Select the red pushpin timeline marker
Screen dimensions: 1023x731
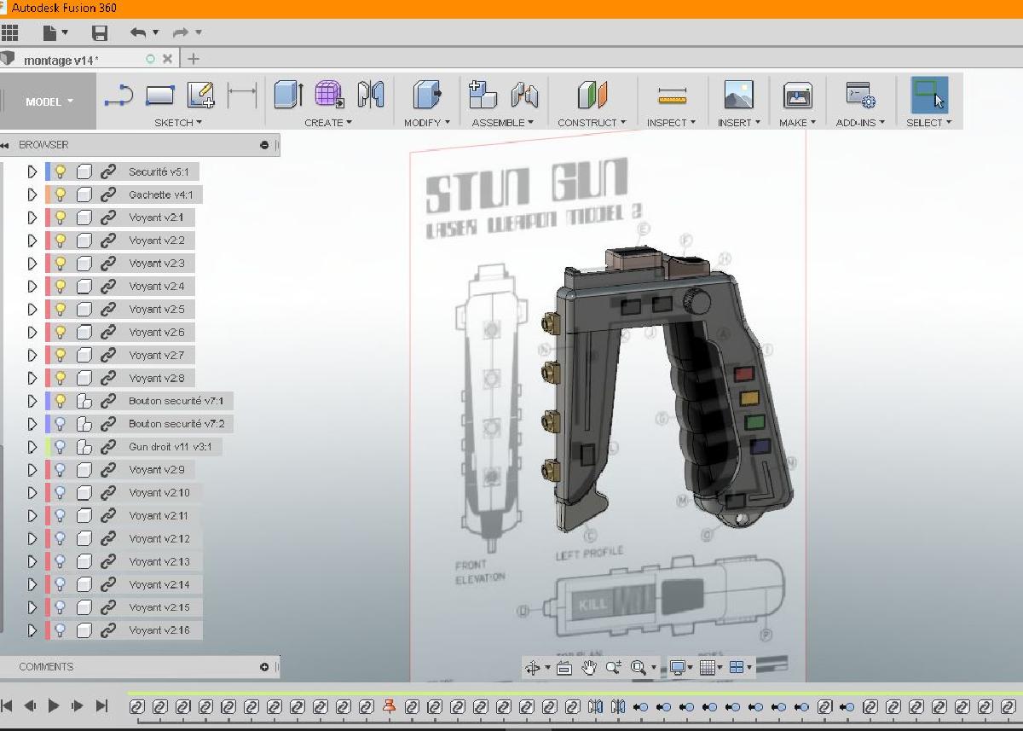coord(390,706)
